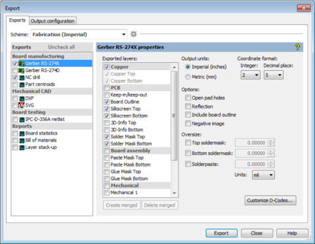Check Paste Mask Top layer

[106, 158]
